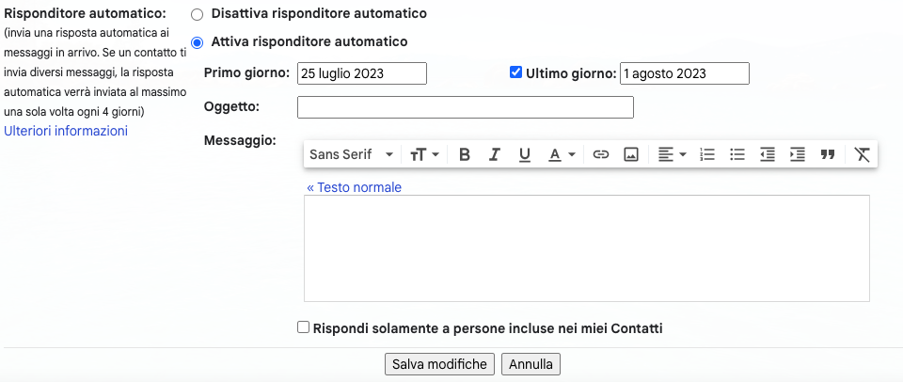Select Attiva risponditore automatico option

pyautogui.click(x=197, y=42)
